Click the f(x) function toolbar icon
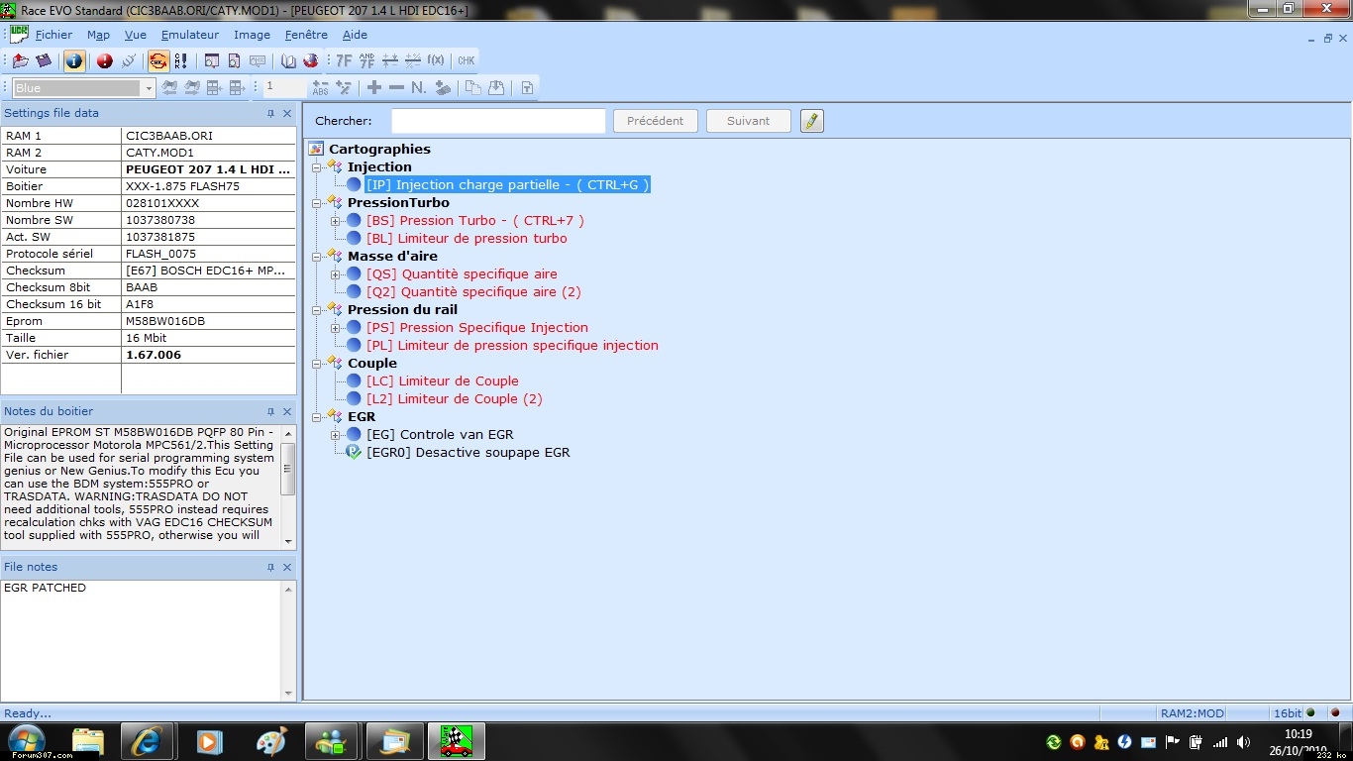Screen dimensions: 1353x761 [435, 60]
